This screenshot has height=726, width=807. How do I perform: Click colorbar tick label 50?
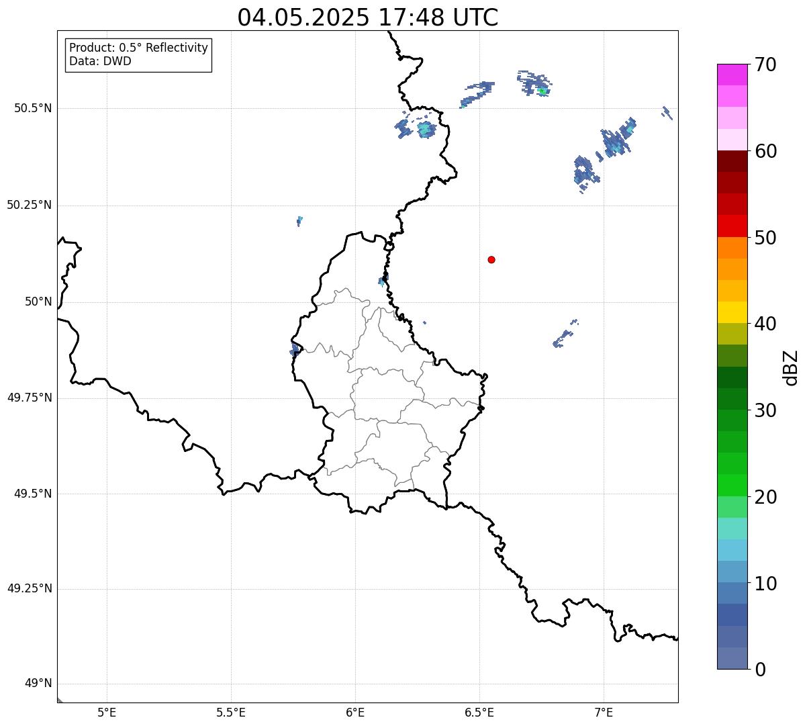pos(765,238)
